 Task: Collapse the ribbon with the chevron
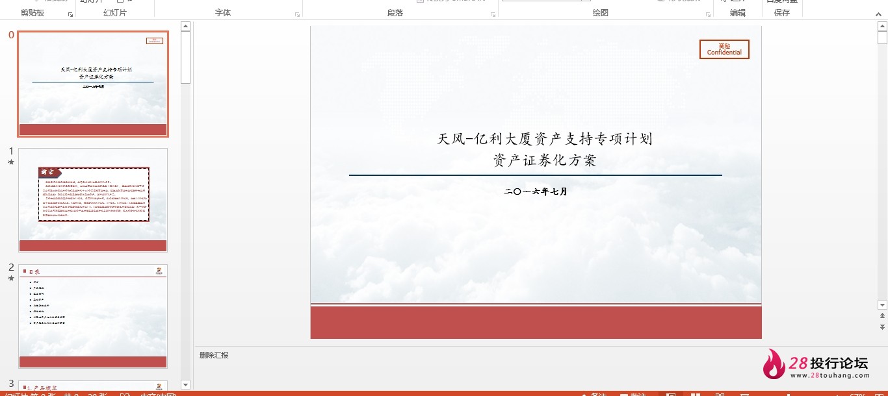[879, 14]
